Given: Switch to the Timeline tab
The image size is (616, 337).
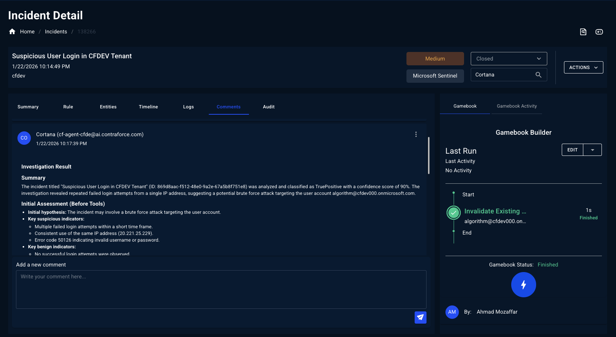Looking at the screenshot, I should 148,107.
